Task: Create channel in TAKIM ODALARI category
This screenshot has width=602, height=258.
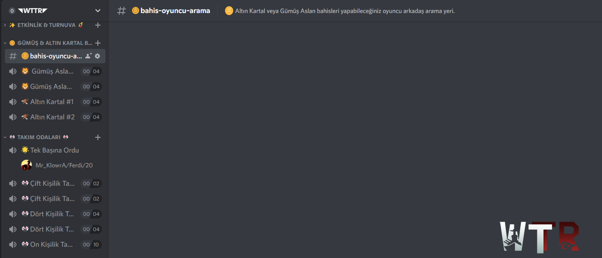Action: click(98, 137)
